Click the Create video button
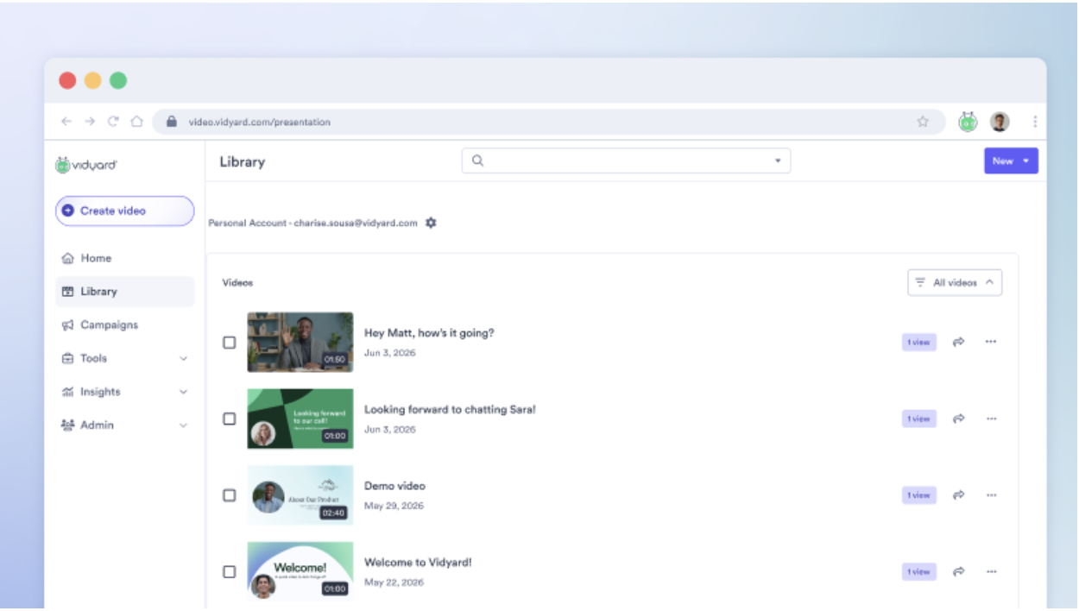The height and width of the screenshot is (611, 1079). [124, 211]
